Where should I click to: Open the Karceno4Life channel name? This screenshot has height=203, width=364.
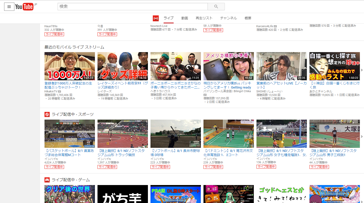pyautogui.click(x=265, y=26)
